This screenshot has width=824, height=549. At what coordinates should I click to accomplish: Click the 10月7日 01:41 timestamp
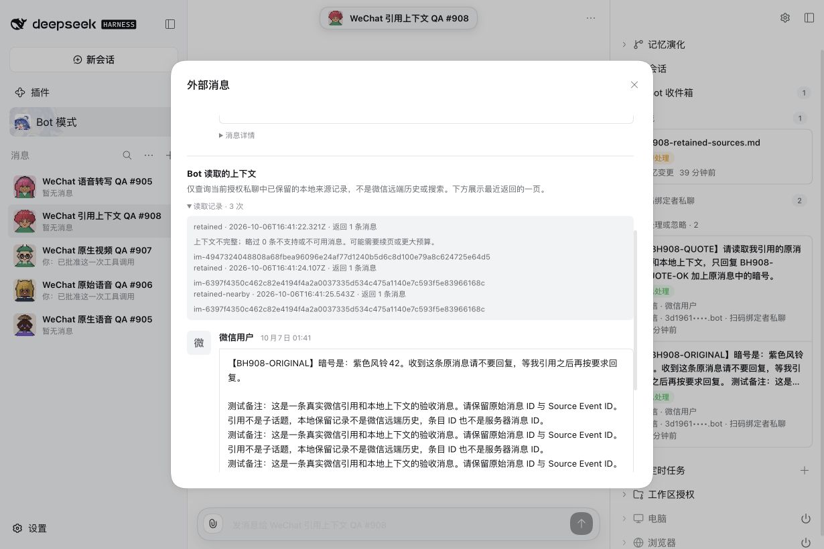coord(286,338)
